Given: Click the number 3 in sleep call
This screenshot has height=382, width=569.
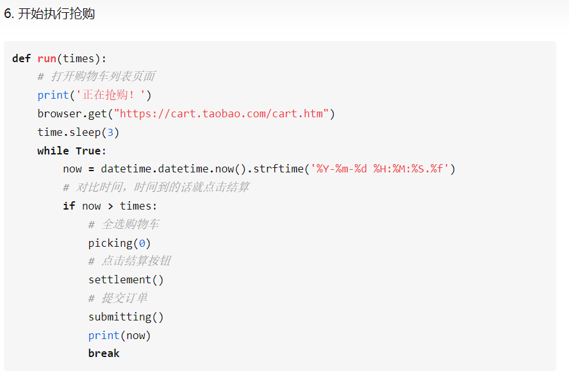Looking at the screenshot, I should coord(110,132).
